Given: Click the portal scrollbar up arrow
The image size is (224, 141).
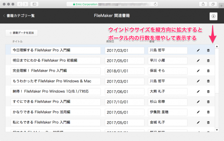Looking at the screenshot, I should coord(217,46).
